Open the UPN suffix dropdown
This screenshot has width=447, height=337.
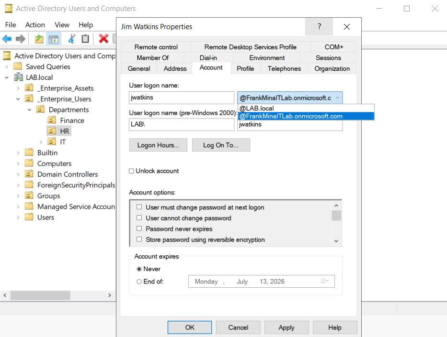tap(338, 98)
